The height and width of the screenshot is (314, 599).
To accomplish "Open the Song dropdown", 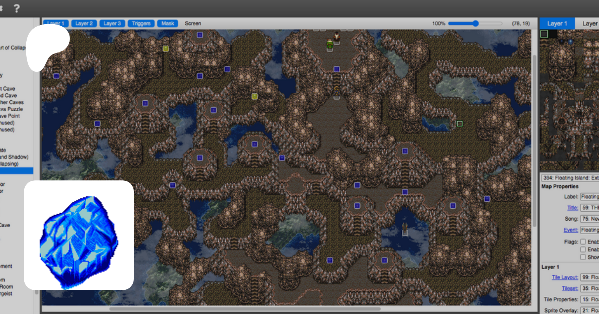I will click(589, 219).
